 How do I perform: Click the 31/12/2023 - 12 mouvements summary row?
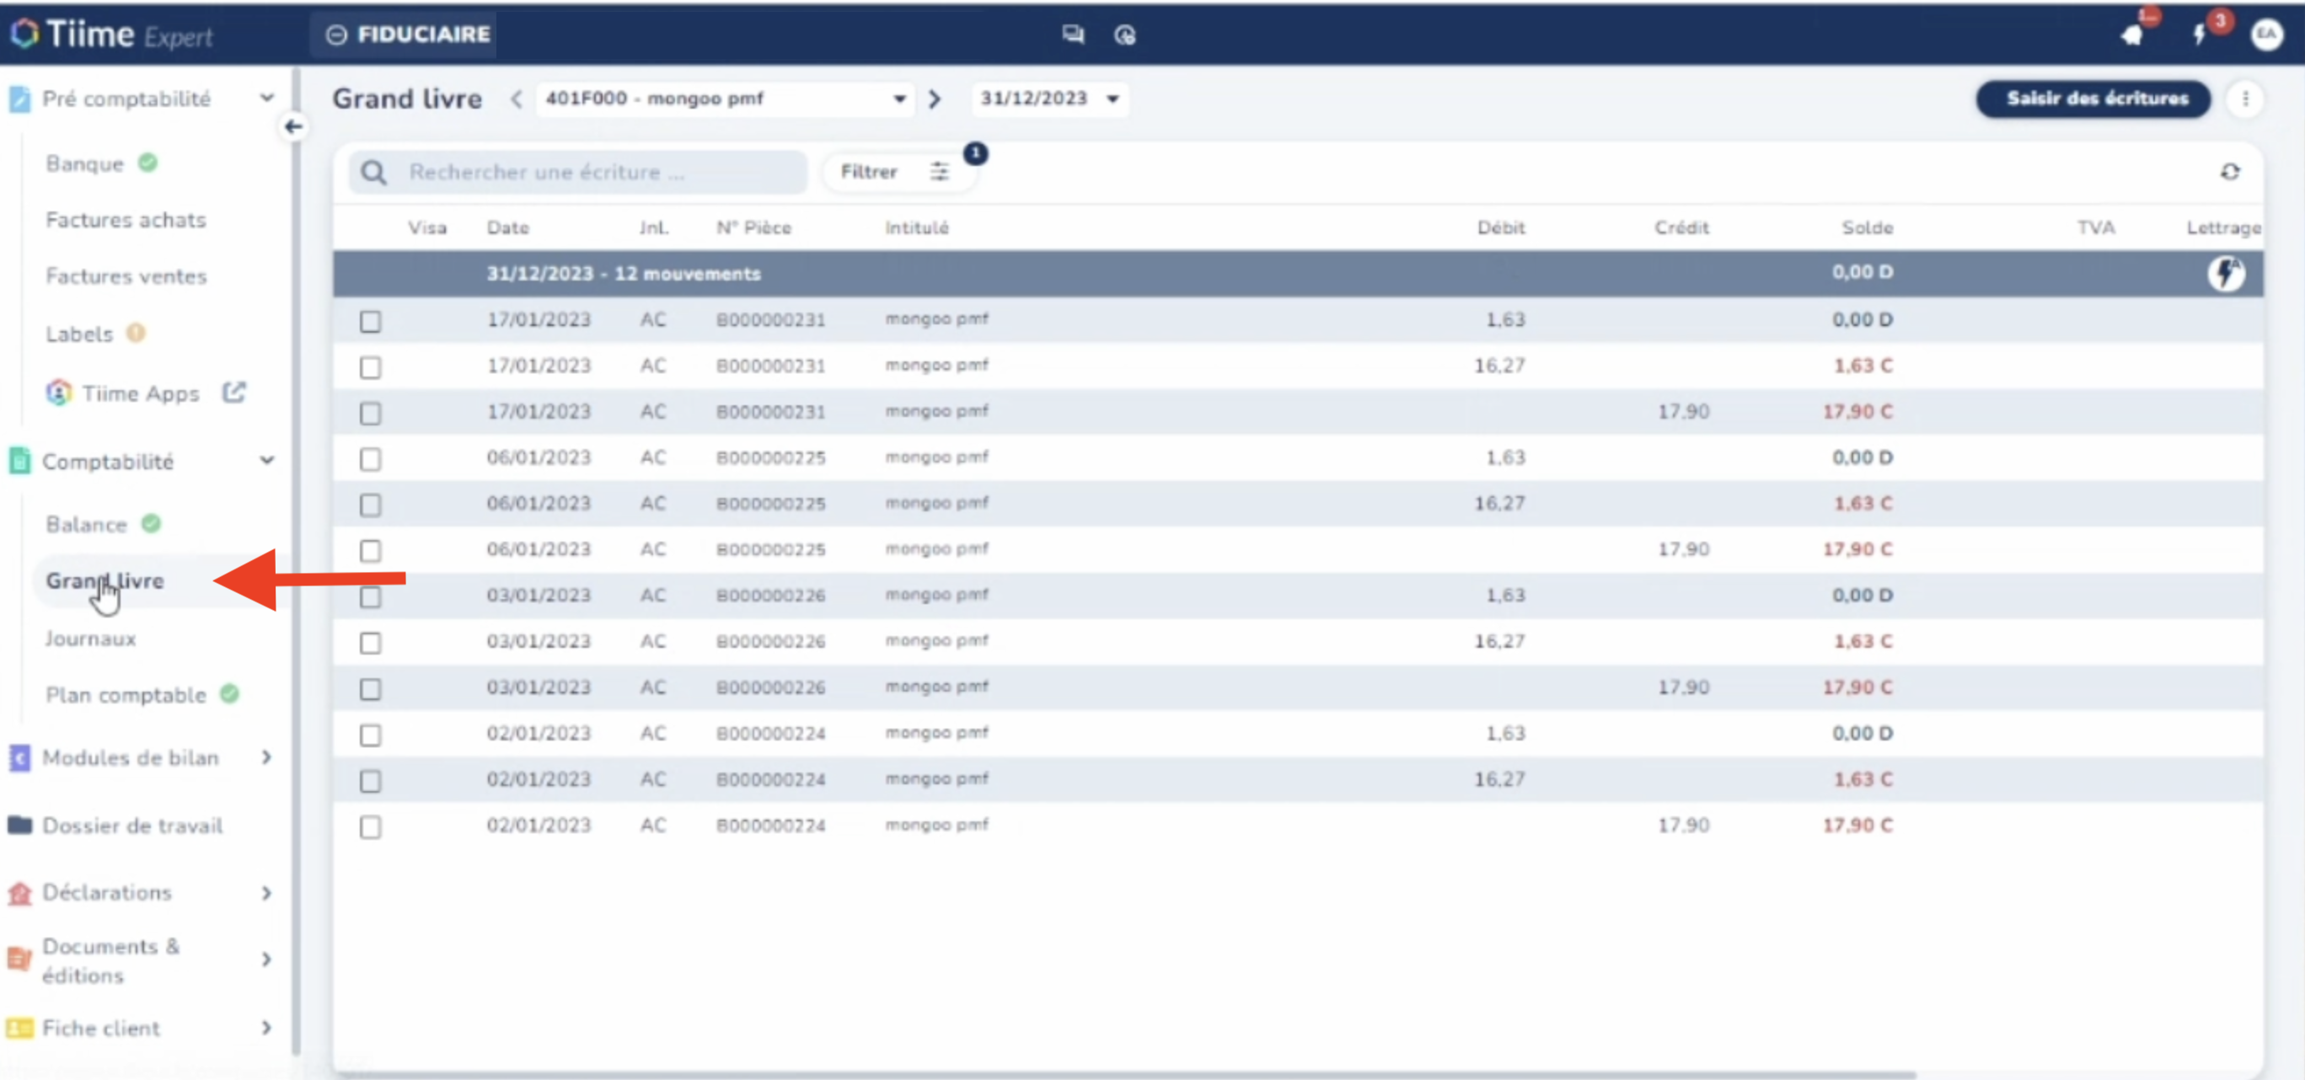[1297, 273]
